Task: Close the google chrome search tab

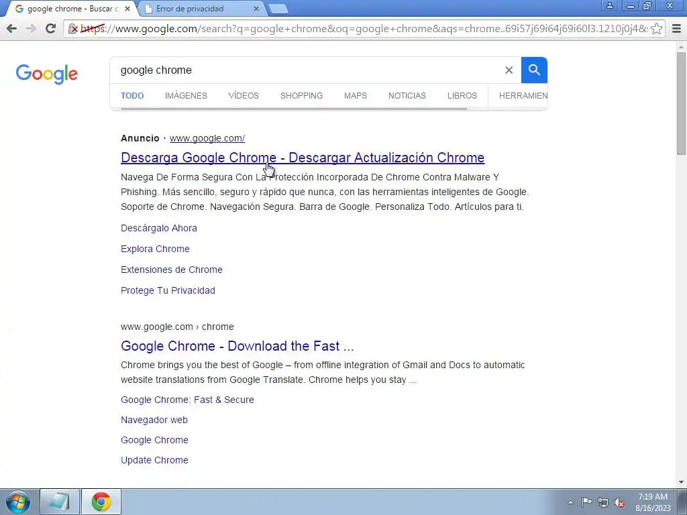Action: coord(127,9)
